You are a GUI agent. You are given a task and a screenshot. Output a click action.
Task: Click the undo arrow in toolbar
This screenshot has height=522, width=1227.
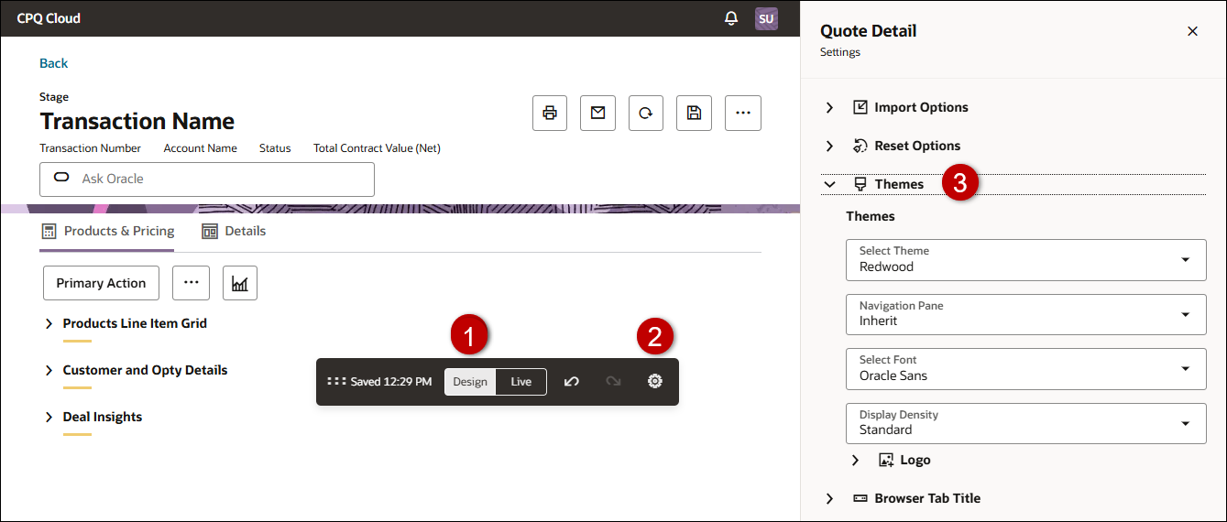(572, 381)
